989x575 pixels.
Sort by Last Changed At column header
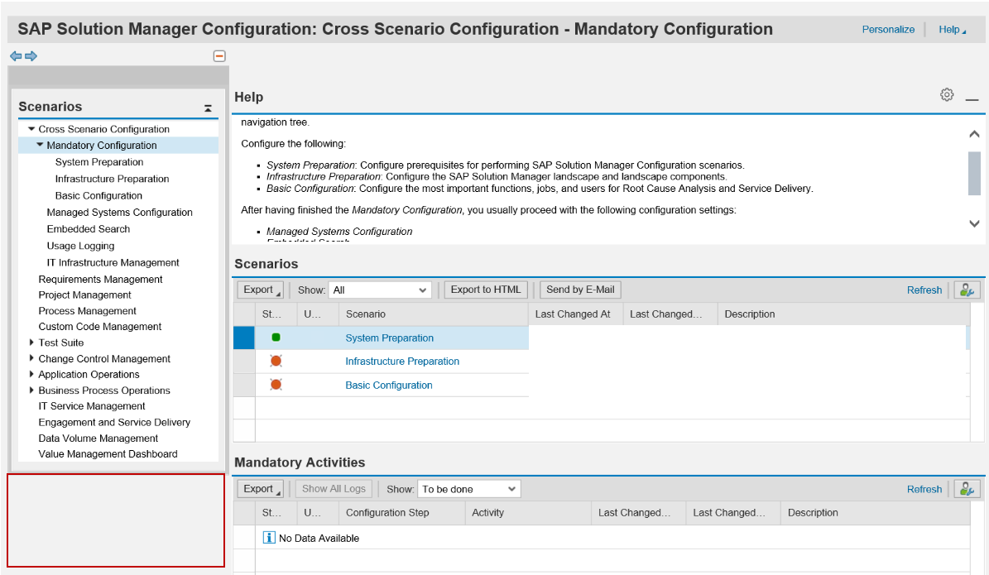[x=575, y=314]
